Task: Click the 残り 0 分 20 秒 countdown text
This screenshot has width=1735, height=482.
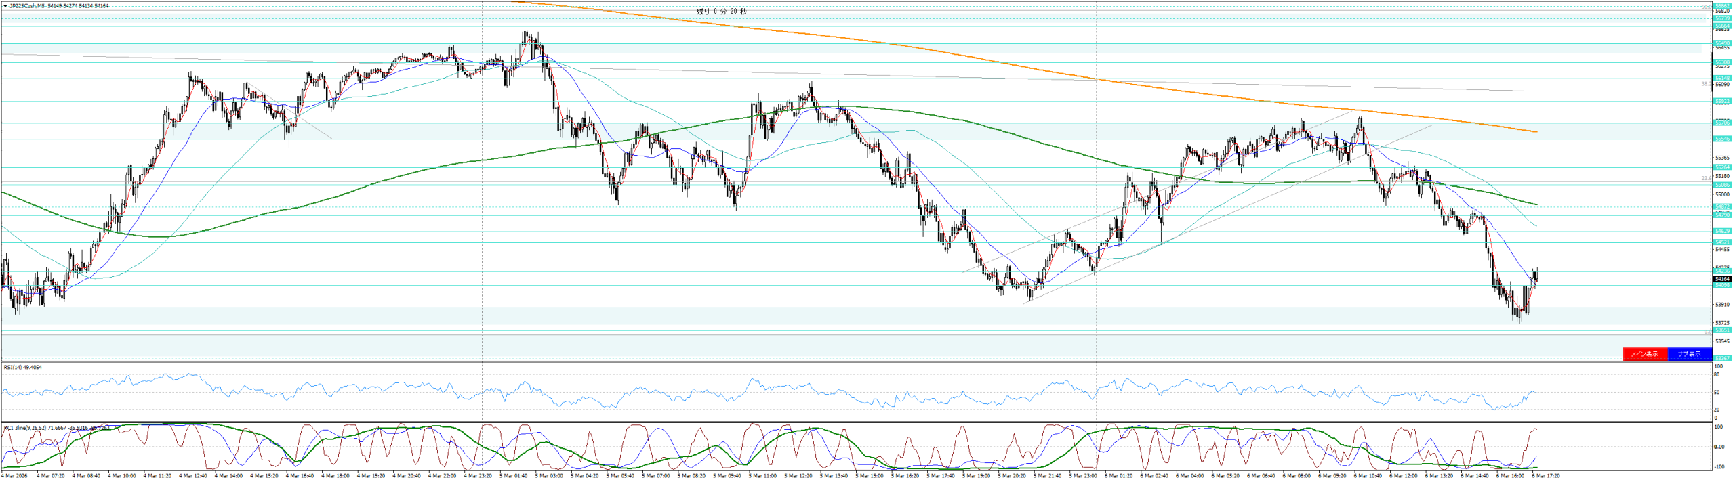Action: click(x=721, y=12)
